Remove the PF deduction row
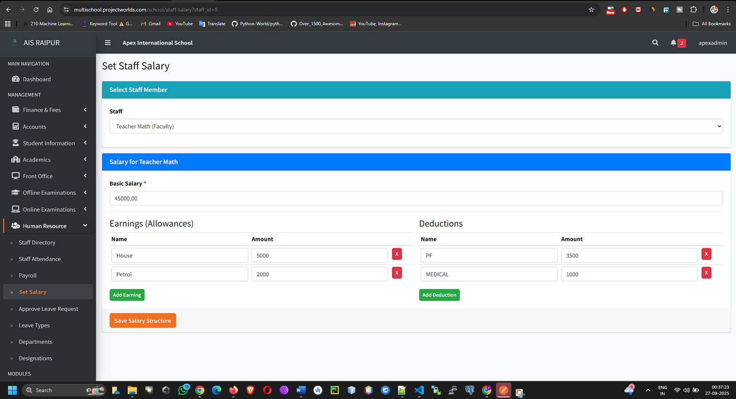Viewport: 736px width, 399px height. coord(706,254)
